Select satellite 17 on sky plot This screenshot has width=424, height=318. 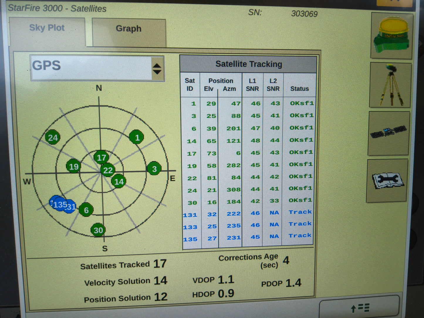click(102, 158)
